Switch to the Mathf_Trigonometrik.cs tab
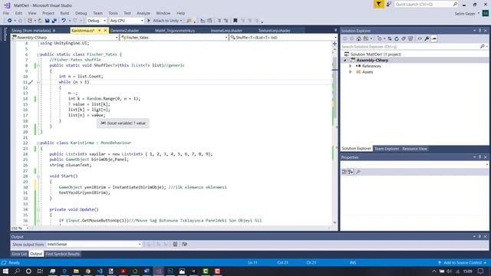 pos(175,31)
